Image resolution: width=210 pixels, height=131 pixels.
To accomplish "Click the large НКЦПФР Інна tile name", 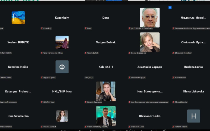I will point(62,91).
